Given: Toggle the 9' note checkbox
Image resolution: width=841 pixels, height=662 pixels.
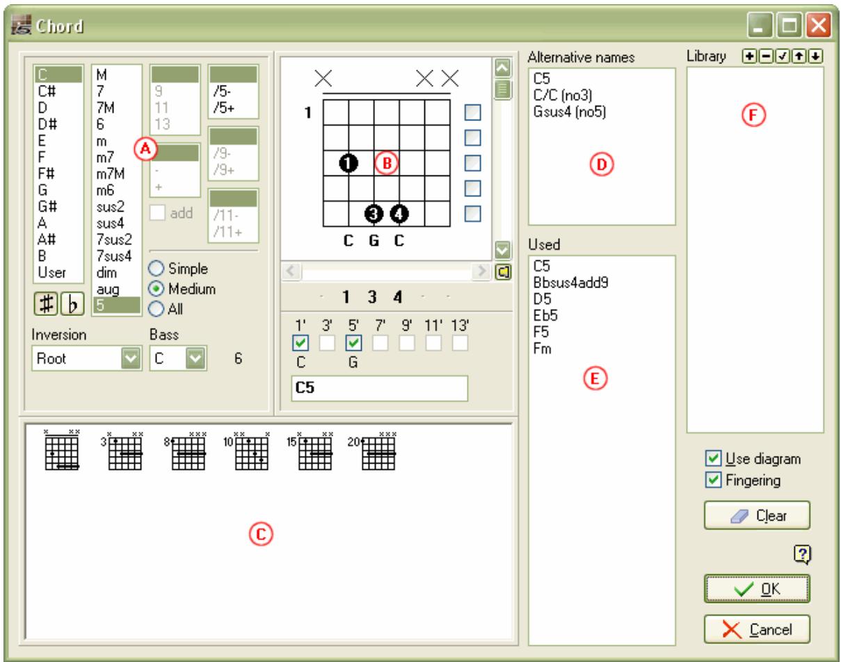Looking at the screenshot, I should [x=407, y=342].
